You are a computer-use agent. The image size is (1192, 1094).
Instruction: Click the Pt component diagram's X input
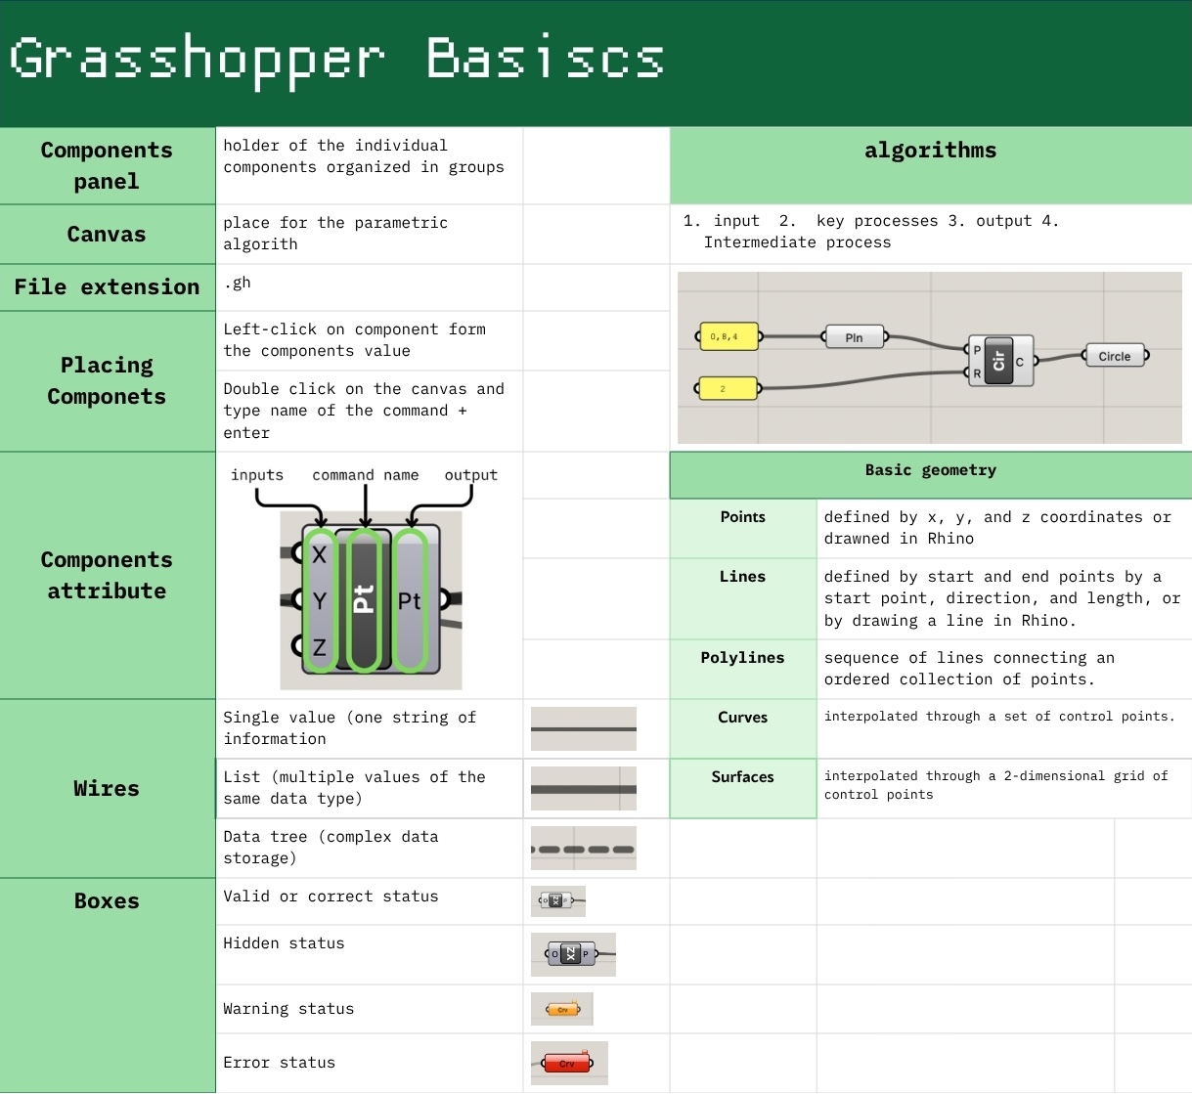point(318,555)
